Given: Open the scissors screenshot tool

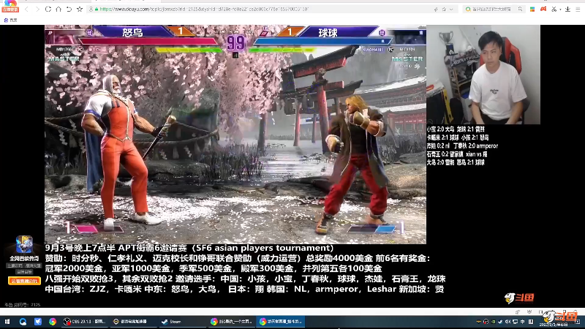Looking at the screenshot, I should click(x=554, y=9).
